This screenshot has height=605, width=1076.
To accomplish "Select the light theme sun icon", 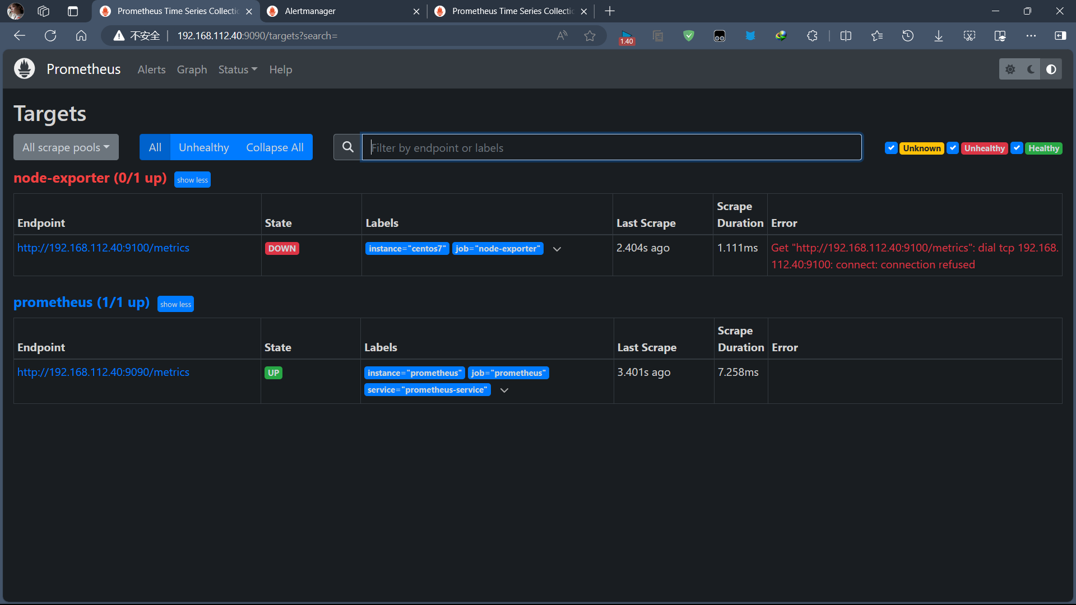I will click(x=1010, y=69).
